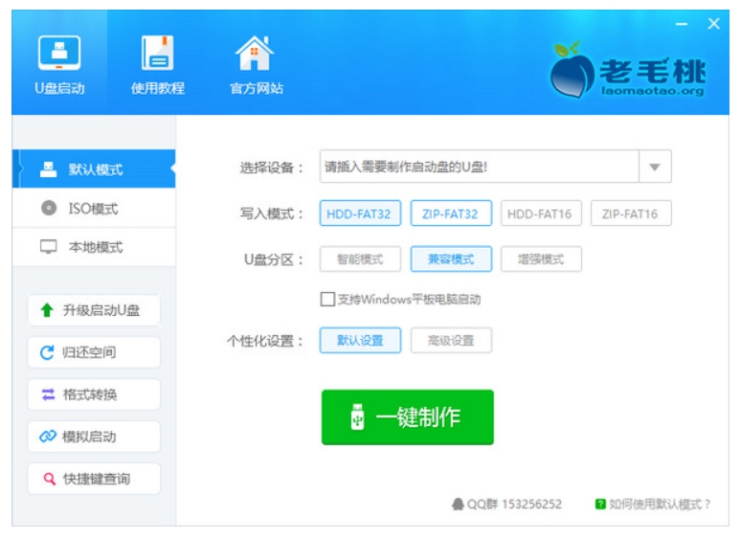Launch the 模拟启动 simulated boot tool
The height and width of the screenshot is (540, 741).
(93, 437)
